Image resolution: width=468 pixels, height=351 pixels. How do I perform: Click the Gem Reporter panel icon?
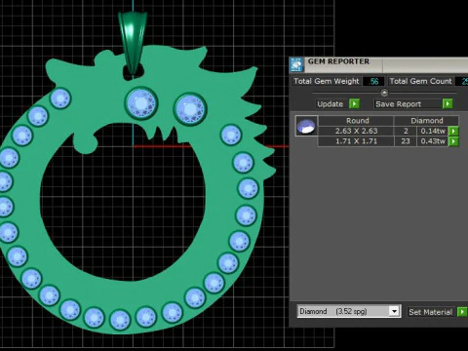pos(296,64)
